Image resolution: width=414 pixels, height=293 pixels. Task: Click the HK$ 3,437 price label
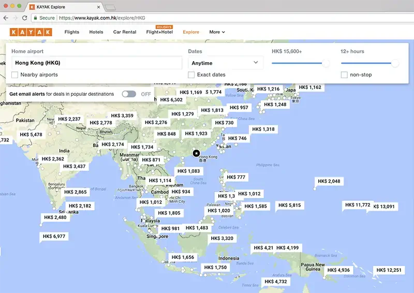click(74, 167)
